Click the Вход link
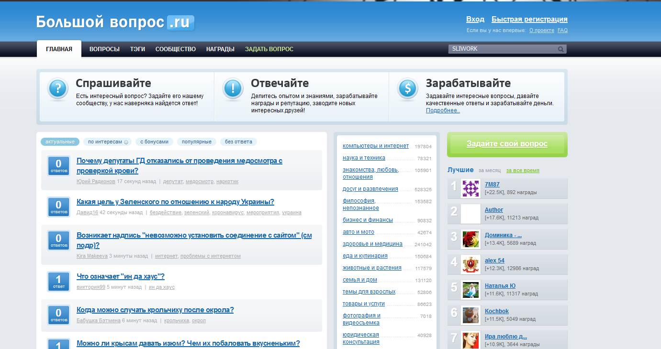 [475, 20]
